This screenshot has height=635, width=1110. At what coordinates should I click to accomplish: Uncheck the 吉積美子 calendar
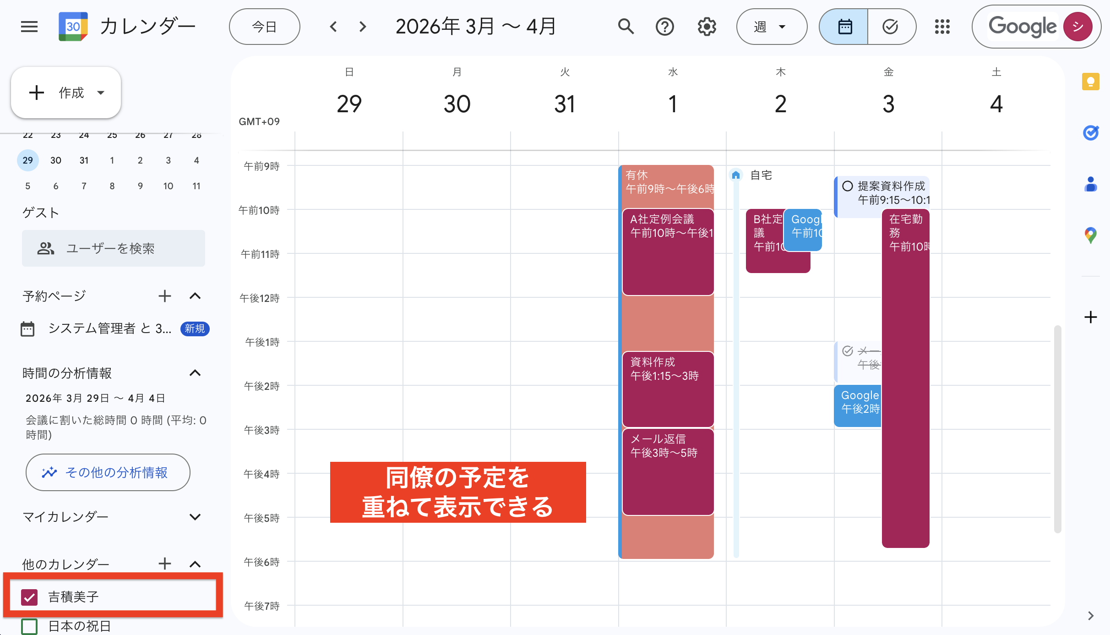point(29,597)
